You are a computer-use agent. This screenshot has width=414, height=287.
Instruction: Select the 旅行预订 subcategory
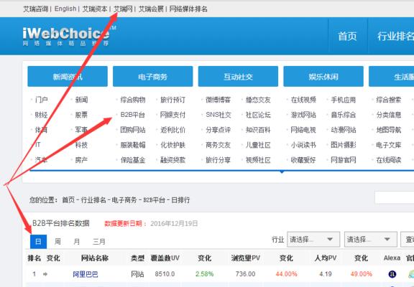point(173,100)
